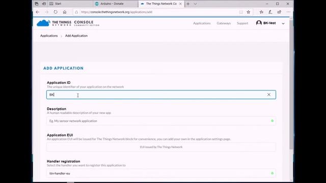Open the browser home page
The width and height of the screenshot is (326, 183).
coord(65,12)
